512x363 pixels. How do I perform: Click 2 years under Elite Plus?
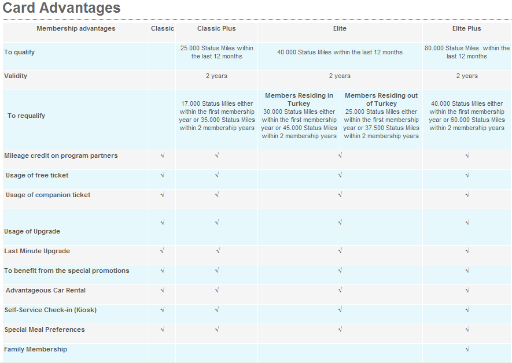(x=467, y=76)
